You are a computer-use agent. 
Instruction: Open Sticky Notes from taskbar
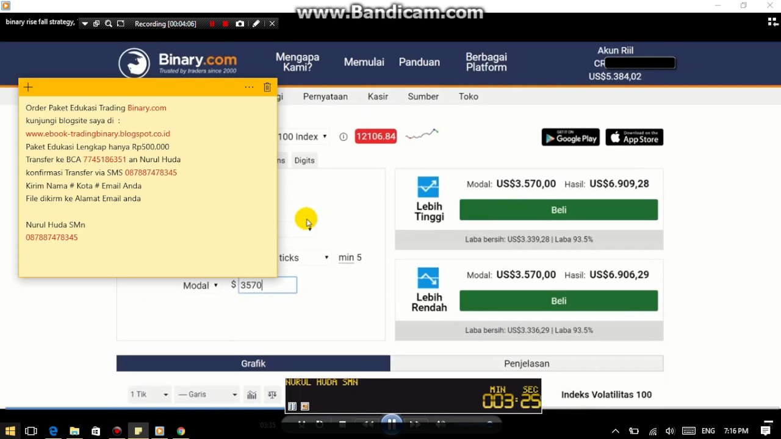(x=139, y=431)
